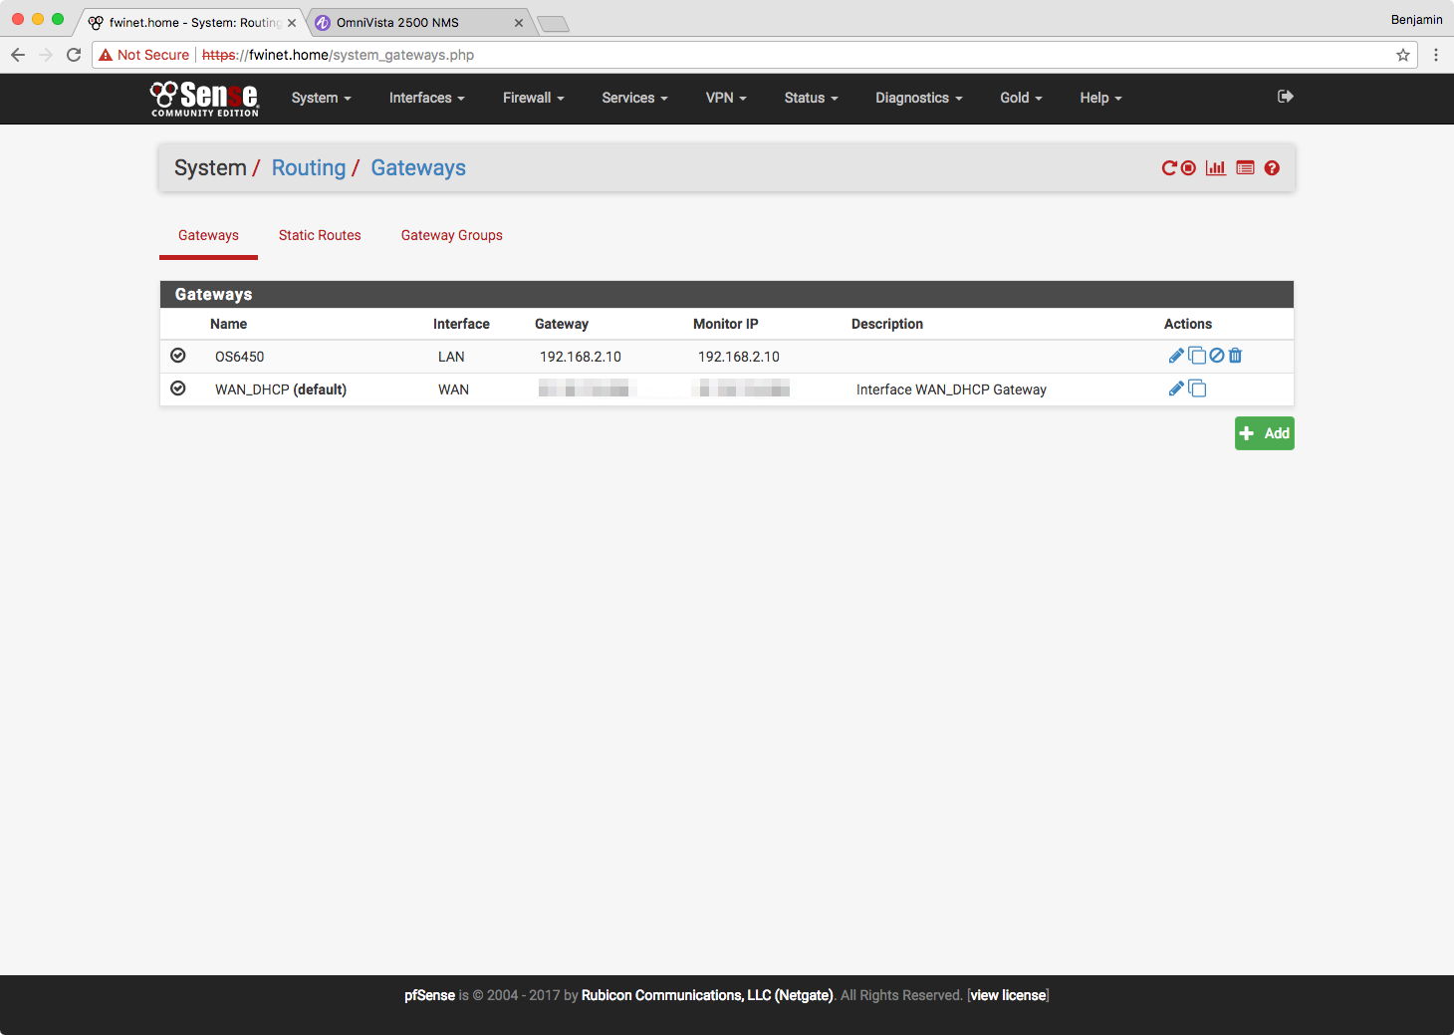Screen dimensions: 1454x1035
Task: Open the gateway status graph icon
Action: [x=1216, y=168]
